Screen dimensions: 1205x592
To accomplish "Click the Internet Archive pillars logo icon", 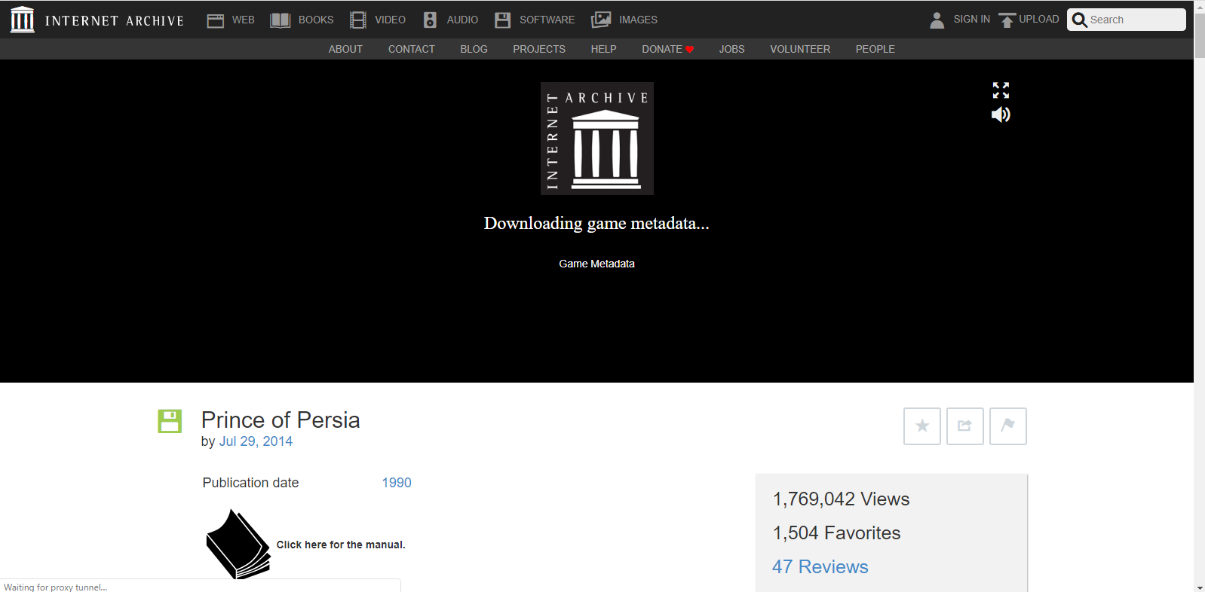I will coord(23,20).
